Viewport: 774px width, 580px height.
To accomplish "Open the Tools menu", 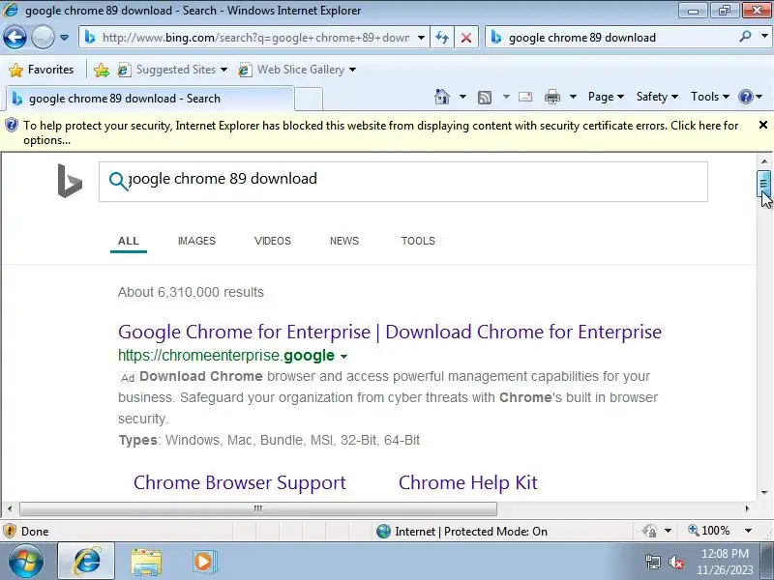I will 709,97.
